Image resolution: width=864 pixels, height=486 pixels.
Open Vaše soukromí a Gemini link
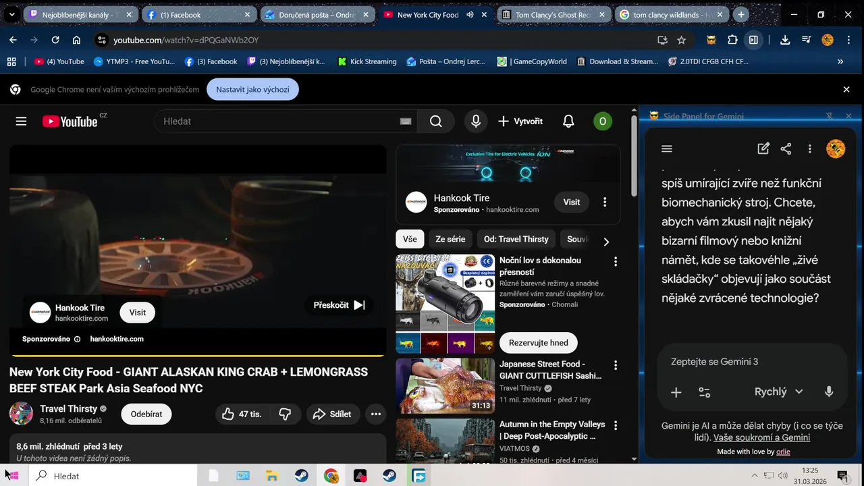761,437
